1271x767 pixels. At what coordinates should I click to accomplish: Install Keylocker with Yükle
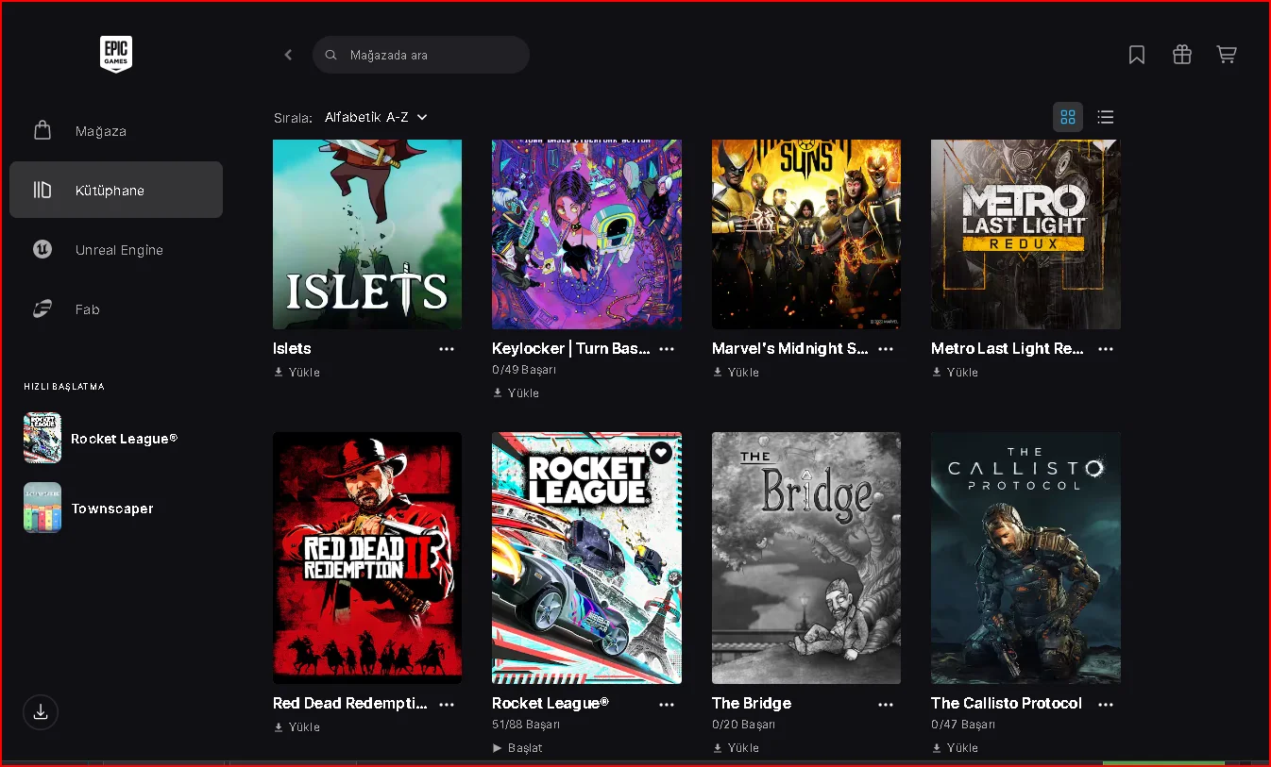[x=517, y=393]
